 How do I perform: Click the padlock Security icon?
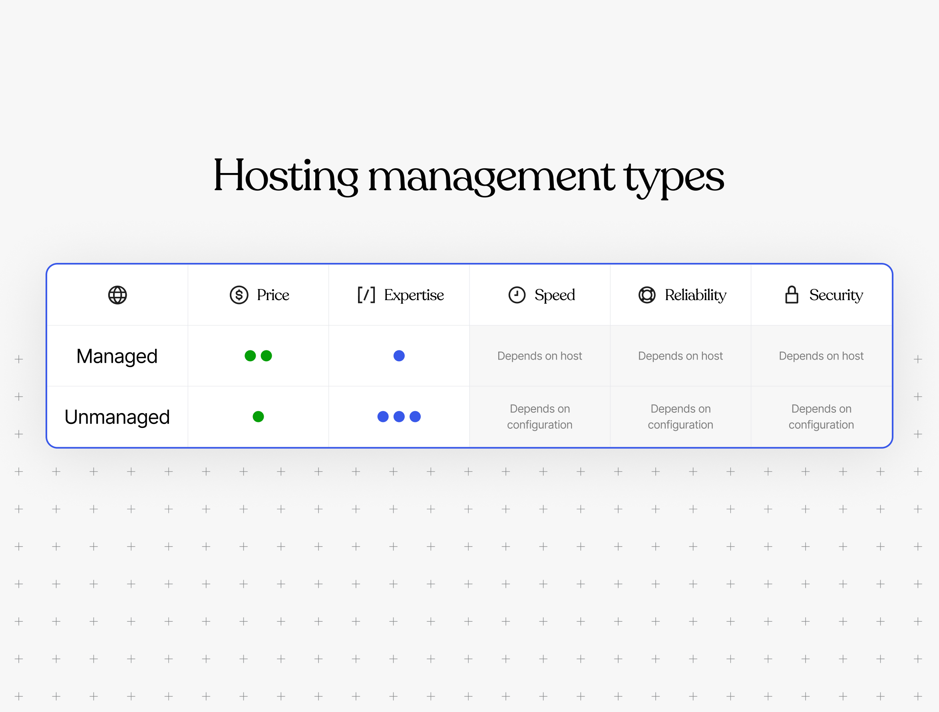792,294
